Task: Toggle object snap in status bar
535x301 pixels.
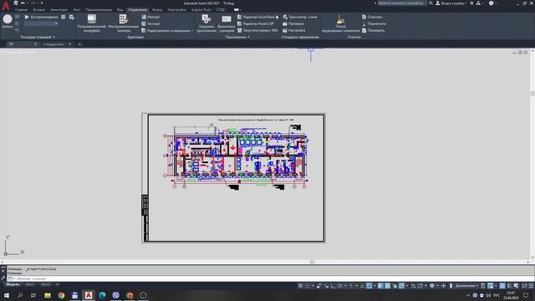Action: (x=369, y=286)
